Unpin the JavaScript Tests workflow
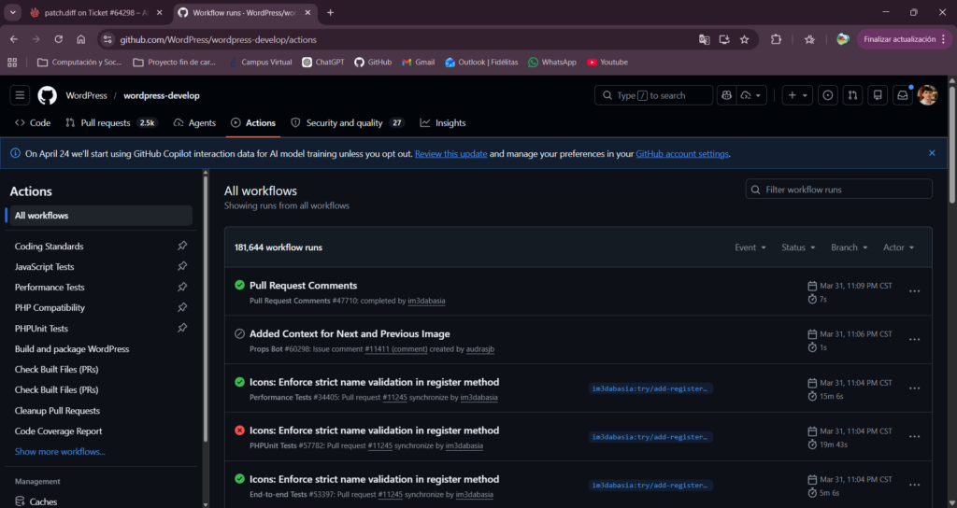Viewport: 957px width, 508px height. (x=182, y=266)
